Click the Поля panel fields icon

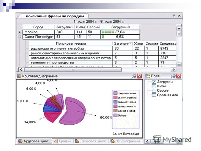pyautogui.click(x=147, y=76)
